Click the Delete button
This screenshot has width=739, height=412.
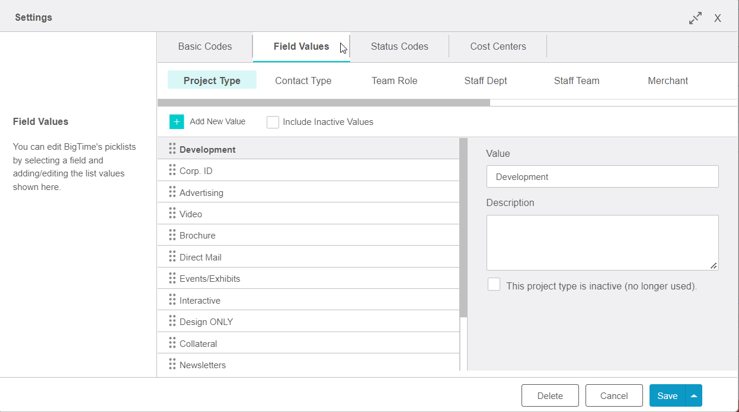click(550, 395)
